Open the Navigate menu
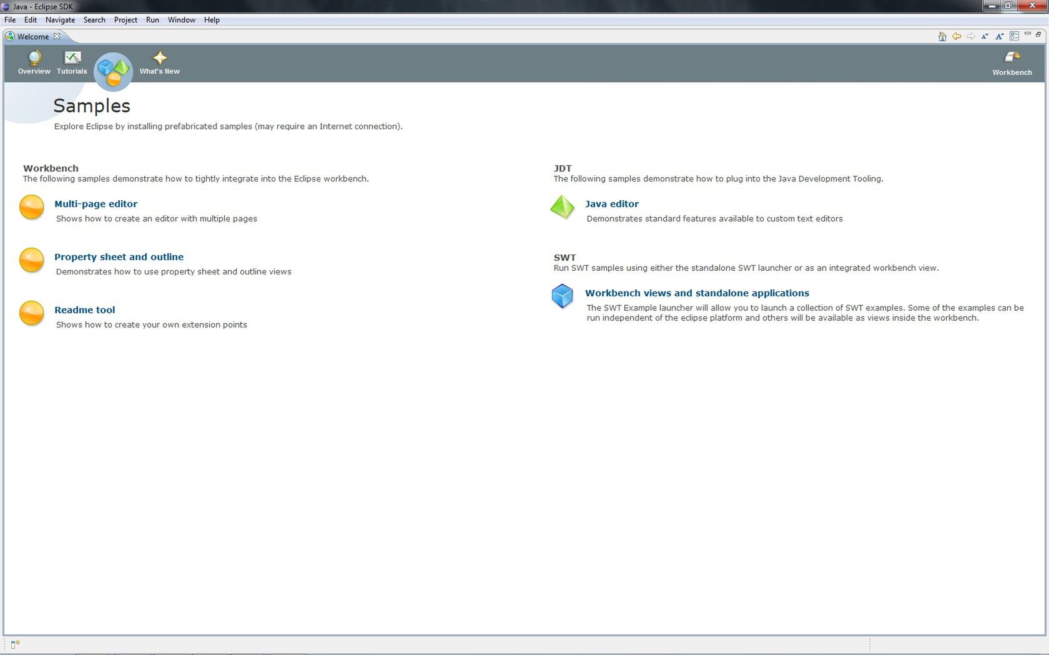The height and width of the screenshot is (655, 1049). 61,20
